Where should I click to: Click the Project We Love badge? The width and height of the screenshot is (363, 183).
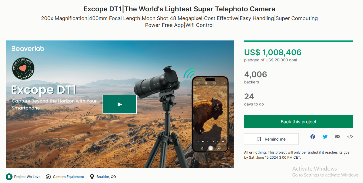[23, 68]
